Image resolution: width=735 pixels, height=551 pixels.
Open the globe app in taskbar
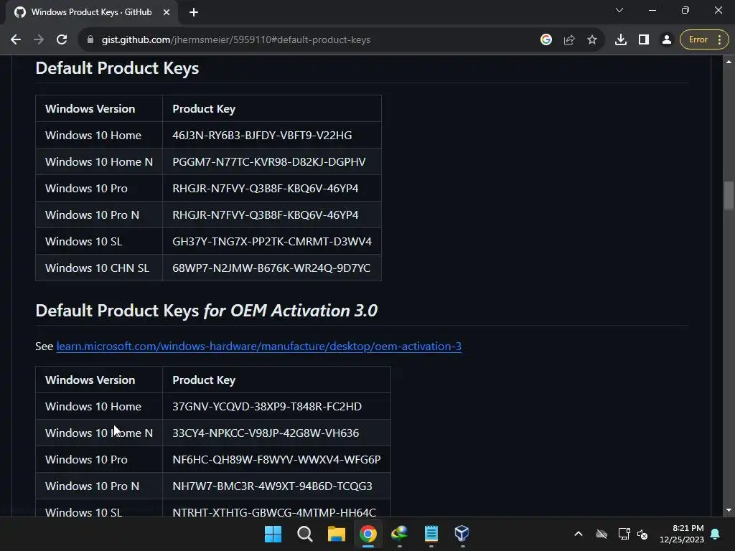399,534
